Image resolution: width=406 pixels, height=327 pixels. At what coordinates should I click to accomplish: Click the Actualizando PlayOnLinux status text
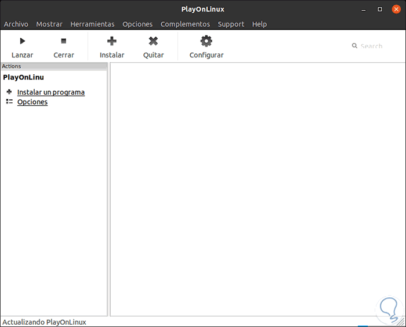(x=44, y=322)
